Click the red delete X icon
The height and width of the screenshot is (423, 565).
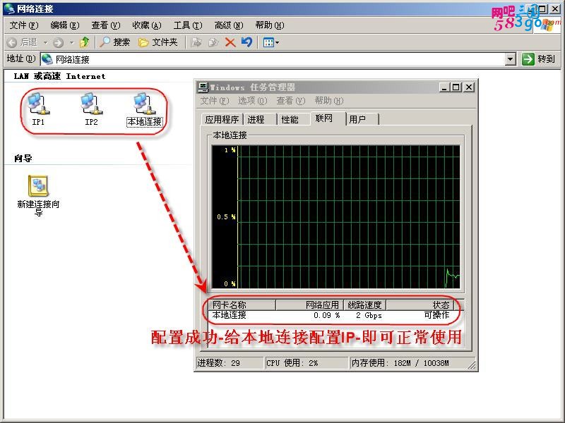[x=230, y=42]
